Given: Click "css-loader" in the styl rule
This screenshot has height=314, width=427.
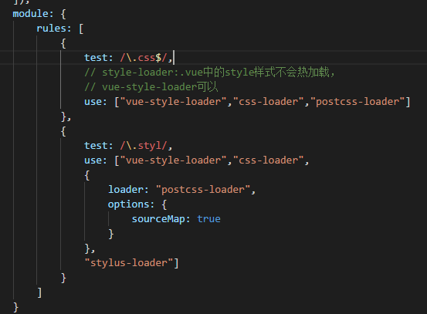Looking at the screenshot, I should point(269,160).
